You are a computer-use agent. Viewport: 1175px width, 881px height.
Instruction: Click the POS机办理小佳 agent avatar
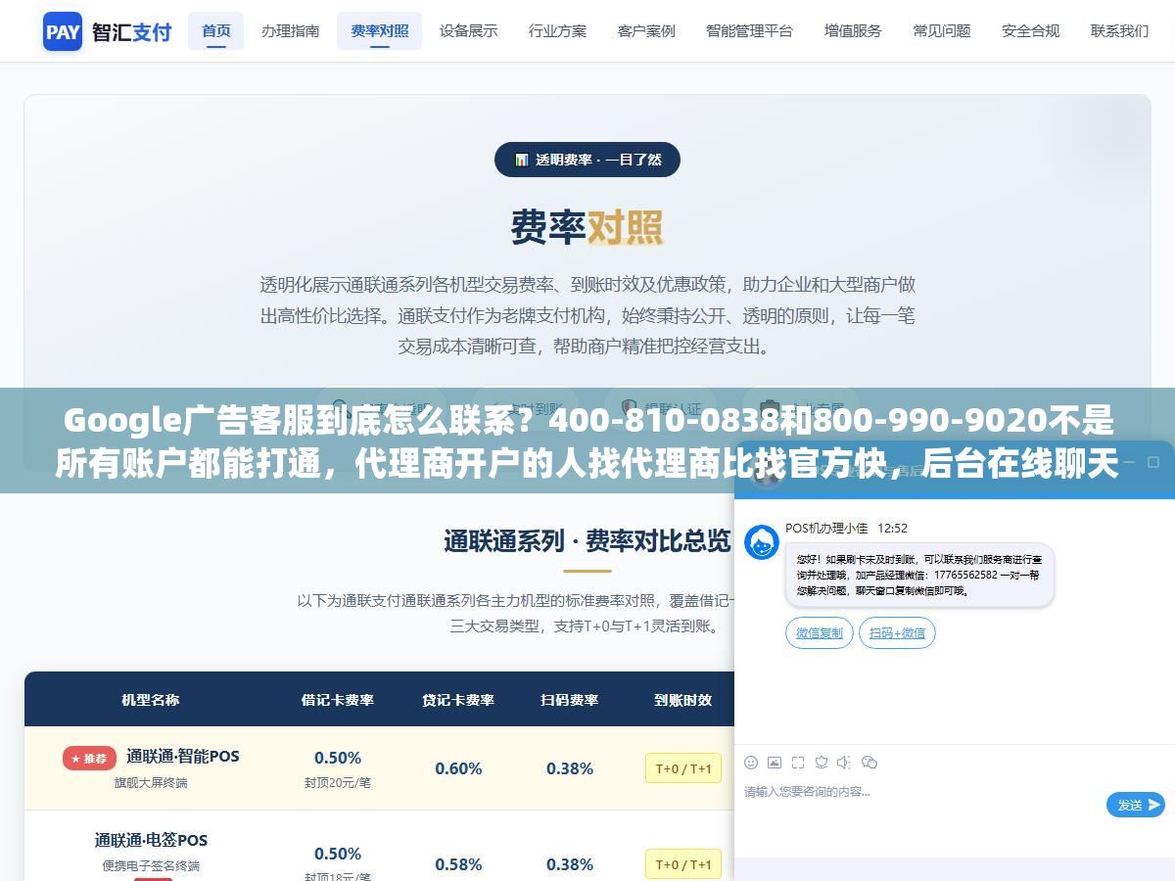[x=762, y=542]
